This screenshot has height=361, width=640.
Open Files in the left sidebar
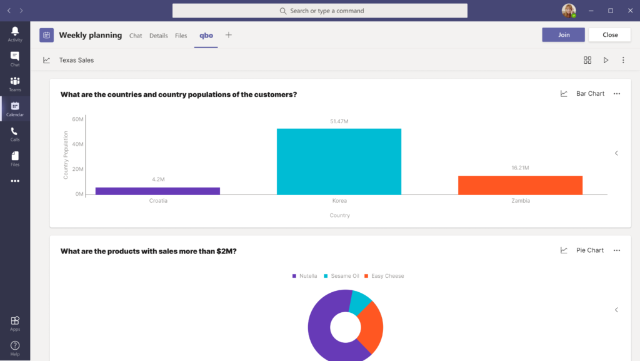coord(15,158)
